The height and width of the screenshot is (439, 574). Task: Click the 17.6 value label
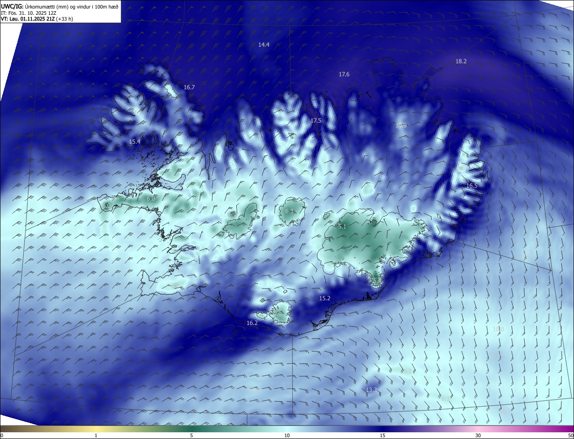tap(344, 74)
